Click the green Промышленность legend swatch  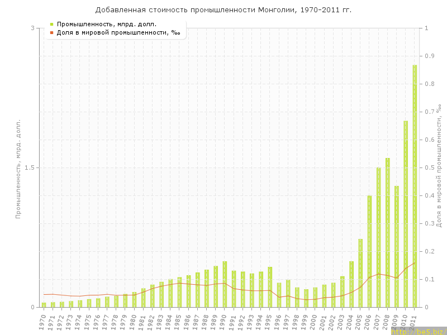(x=51, y=24)
